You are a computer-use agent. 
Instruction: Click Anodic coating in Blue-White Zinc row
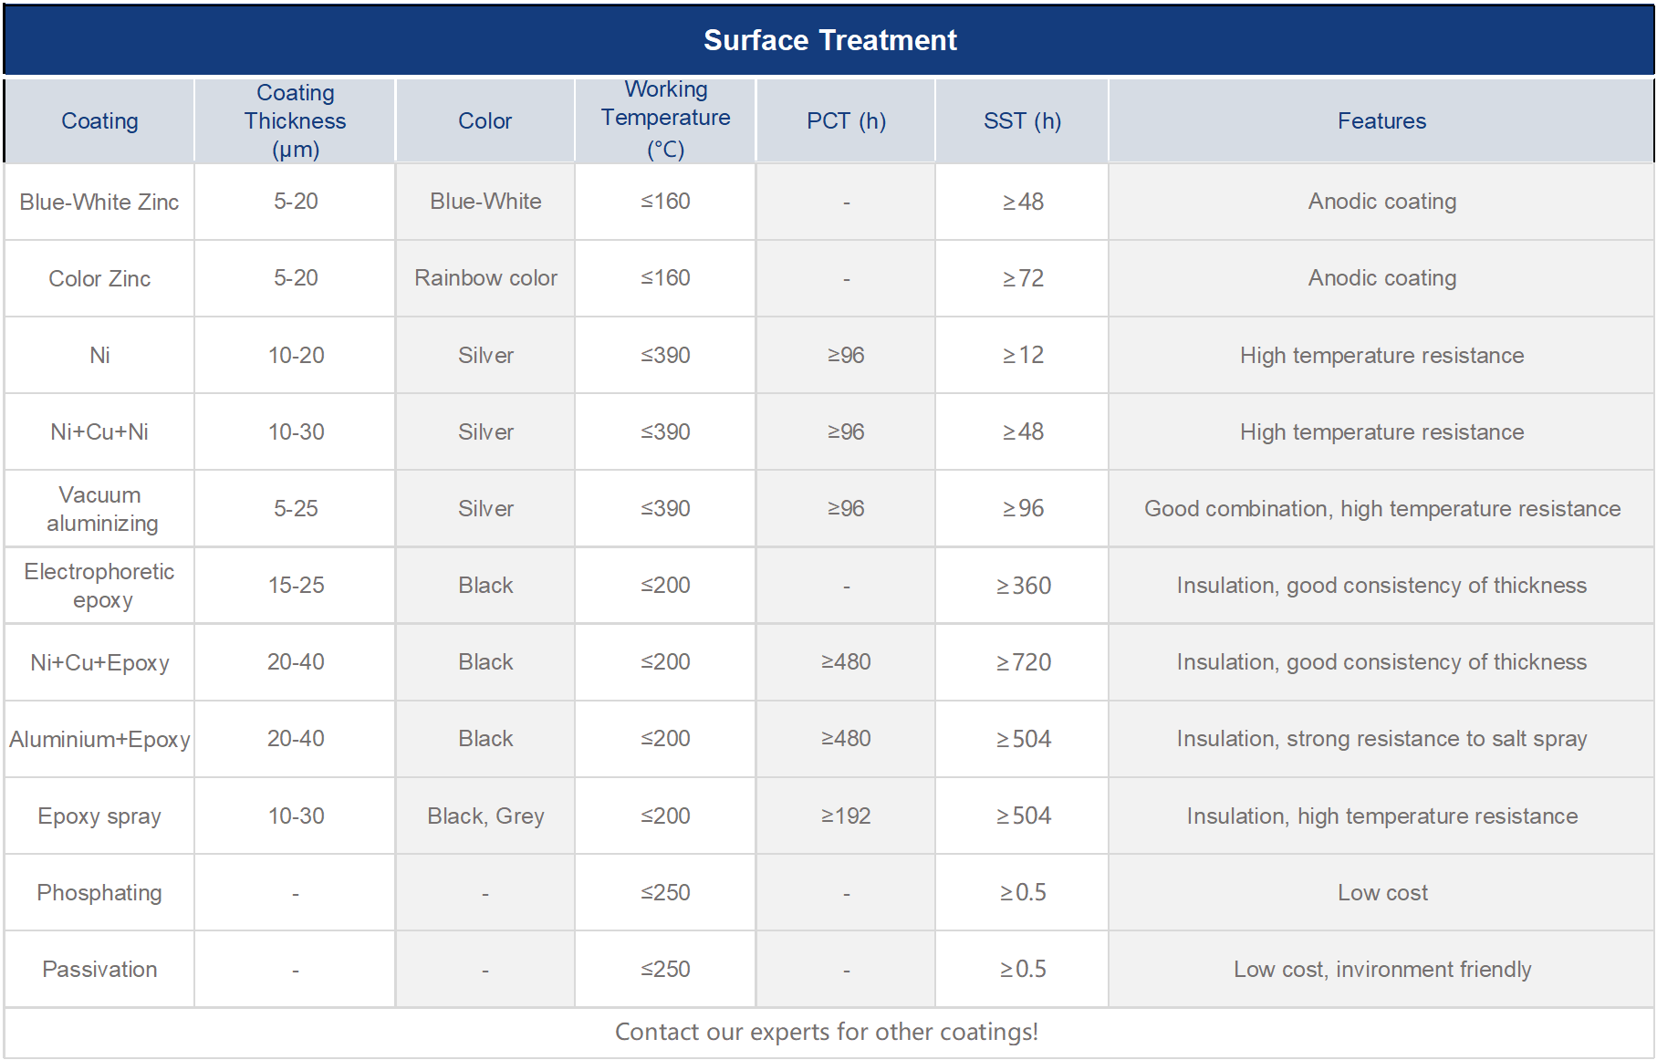[x=1382, y=202]
